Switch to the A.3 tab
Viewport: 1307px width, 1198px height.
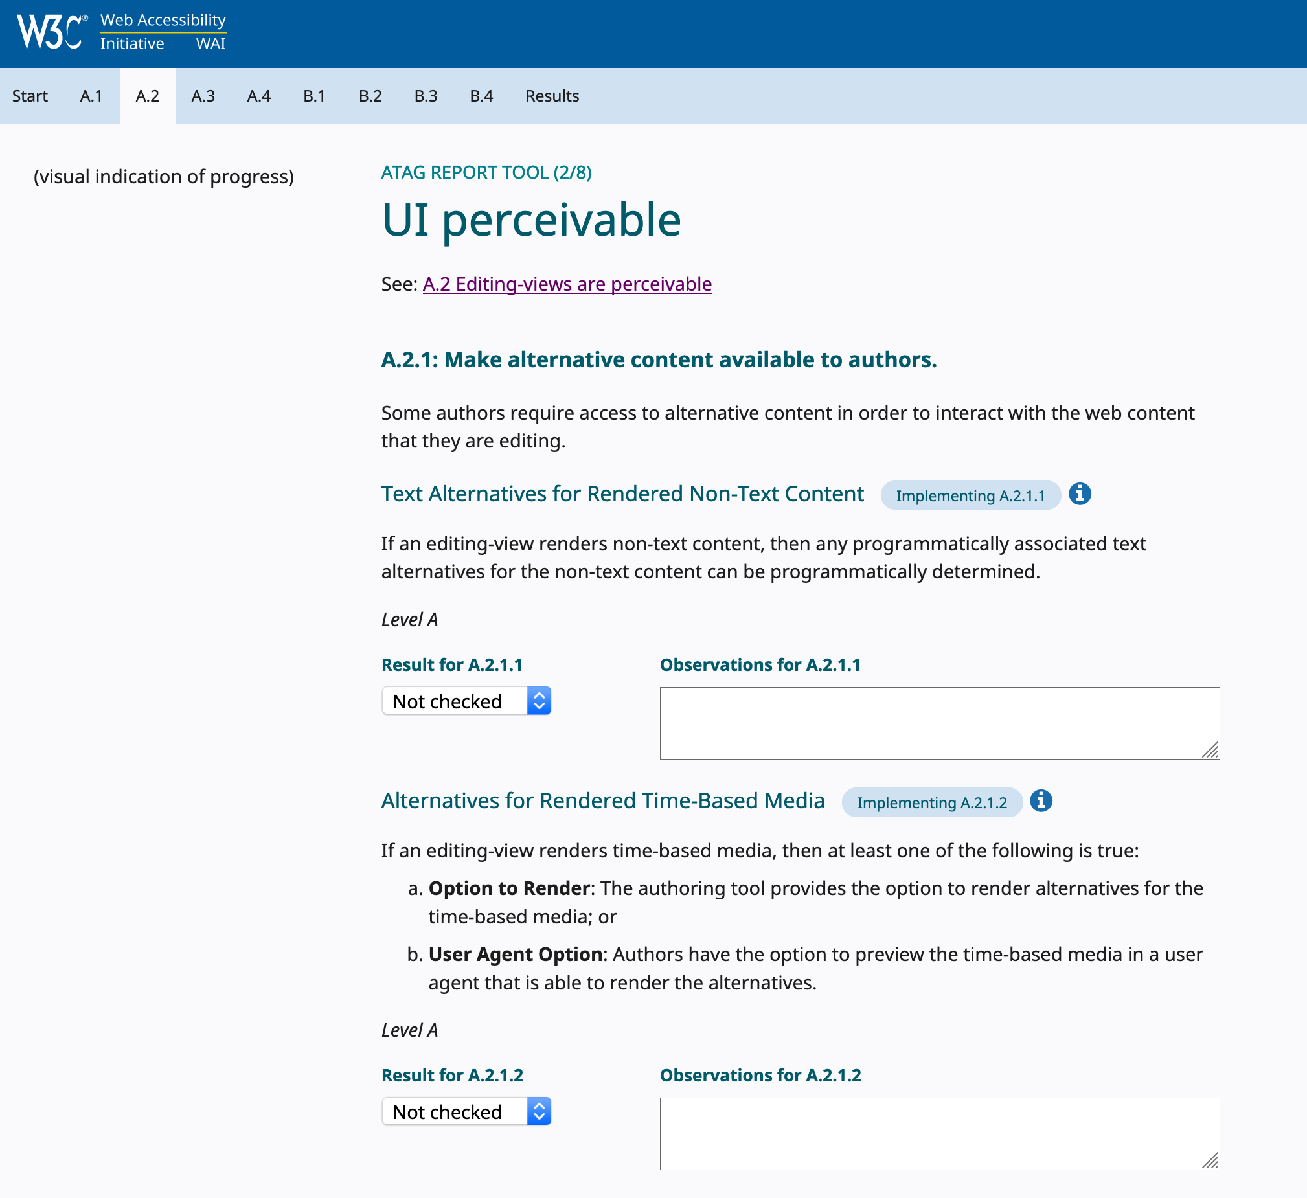click(x=203, y=96)
